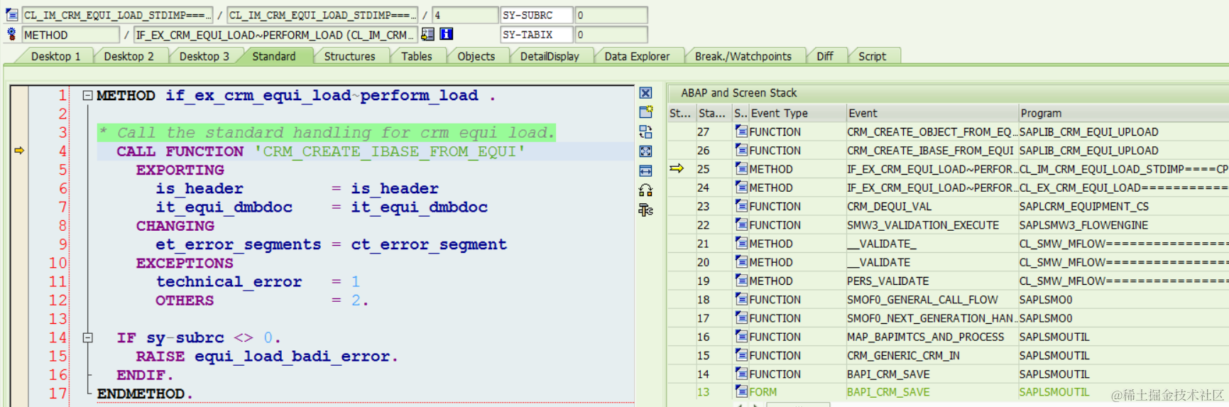Open the DetailDisplay tab
Screen dimensions: 1229x407
click(x=550, y=56)
